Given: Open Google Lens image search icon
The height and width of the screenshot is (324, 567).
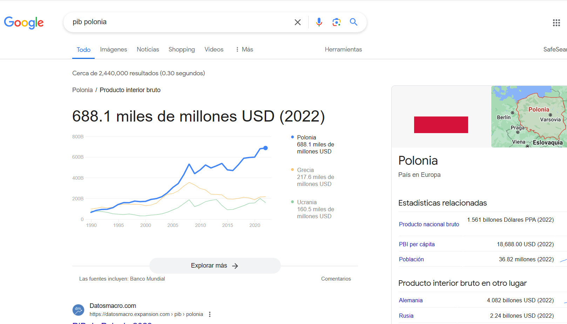Looking at the screenshot, I should coord(337,22).
